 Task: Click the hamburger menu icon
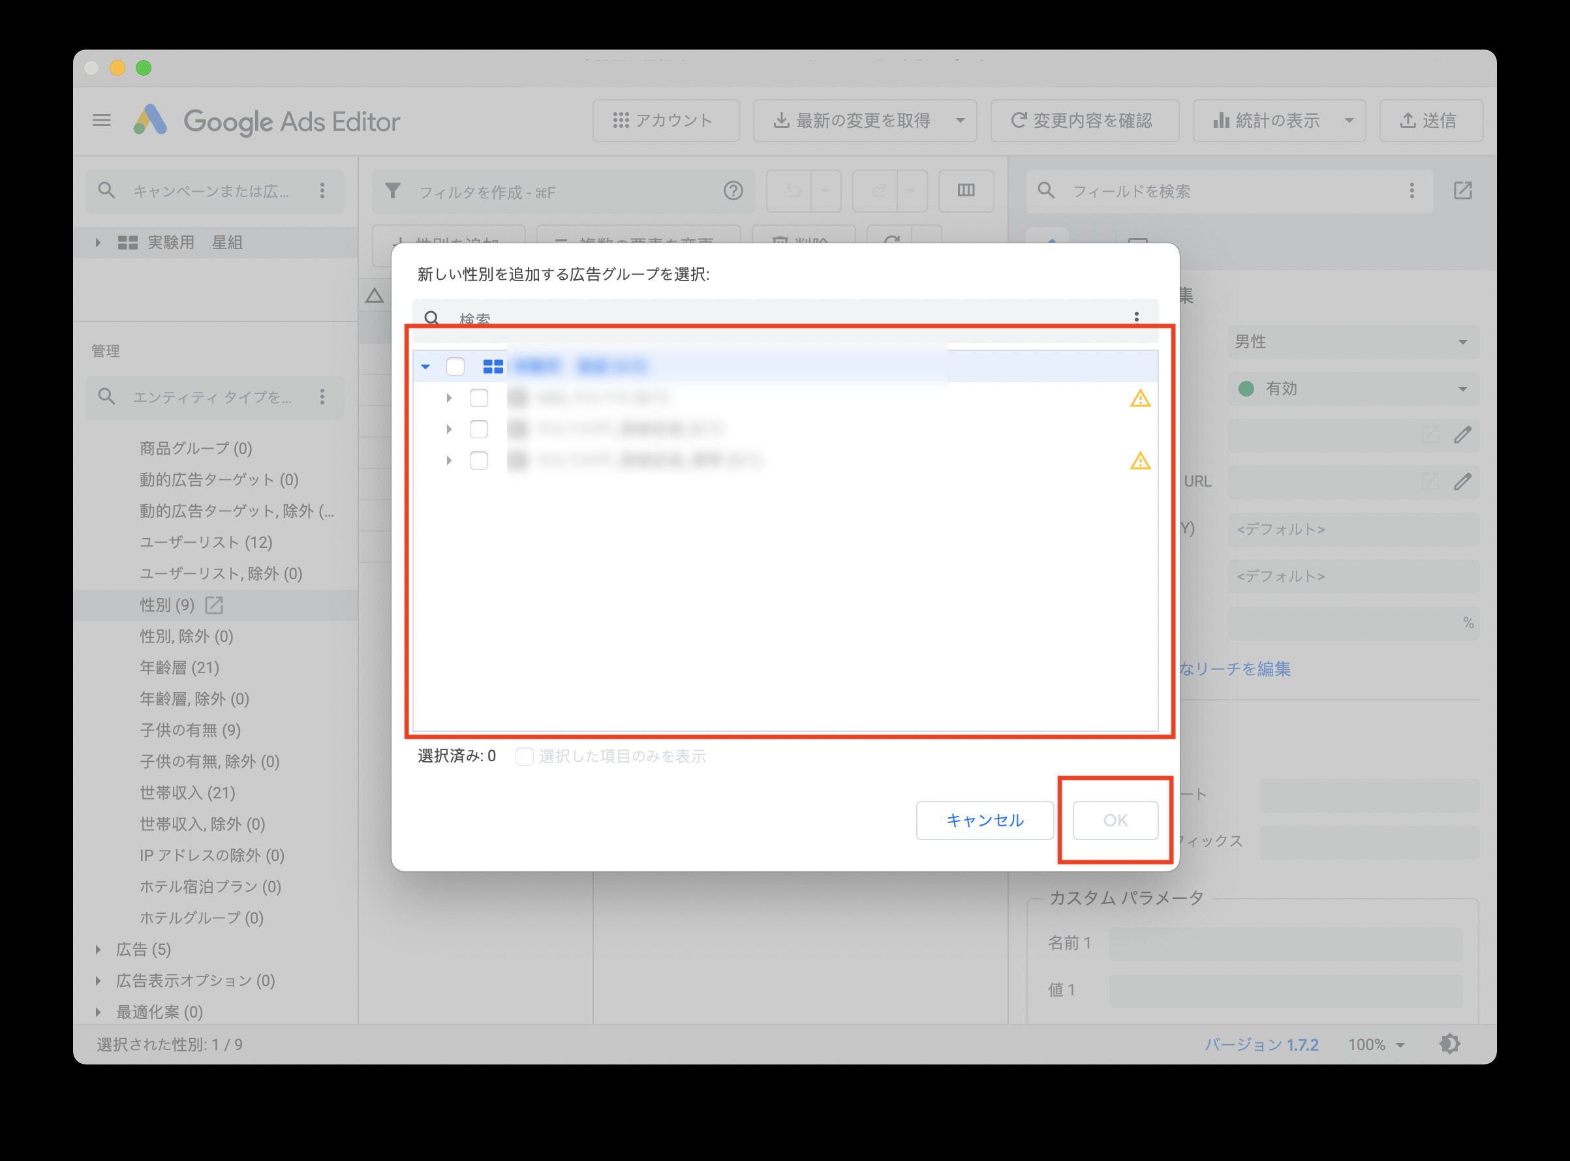point(102,120)
